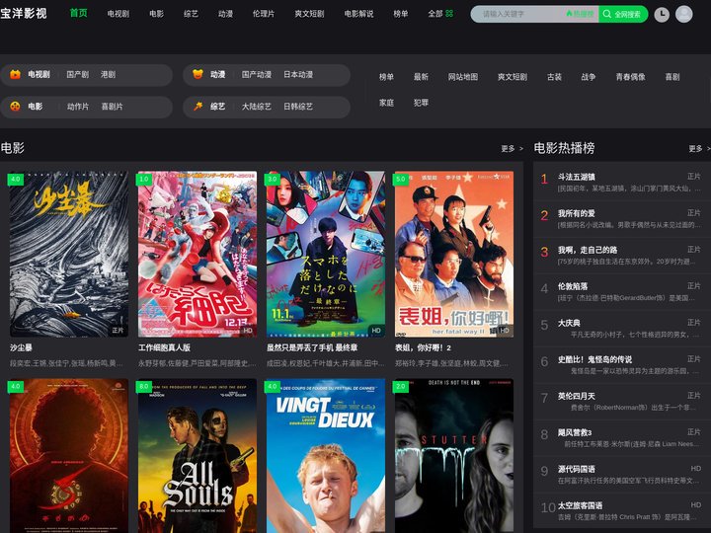711x533 pixels.
Task: Click the 宝洋影视 site logo
Action: [24, 13]
